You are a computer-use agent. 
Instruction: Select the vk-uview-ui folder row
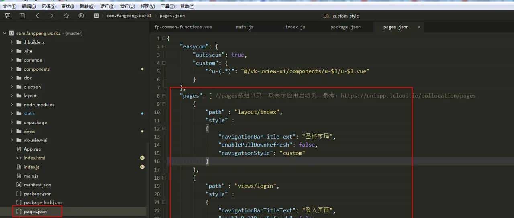tap(74, 140)
